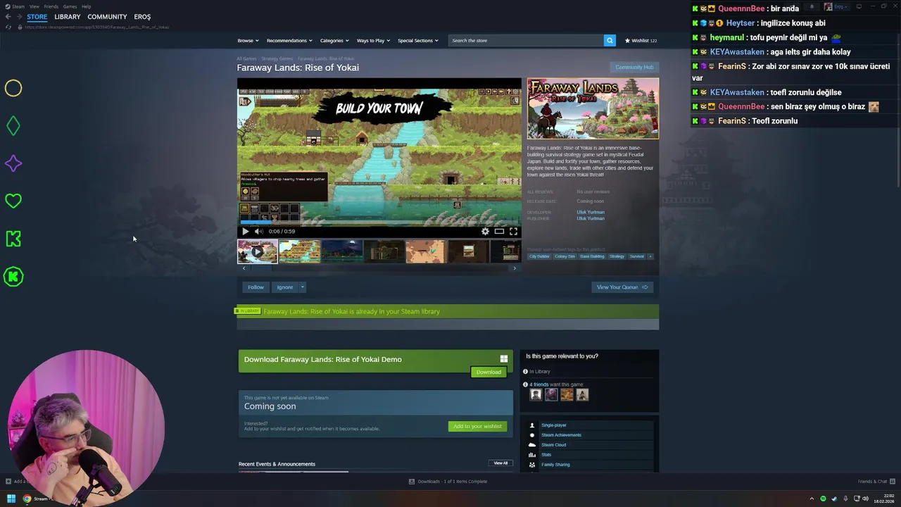Open Steam Big Picture mode icon
Image resolution: width=901 pixels, height=507 pixels.
click(x=859, y=6)
